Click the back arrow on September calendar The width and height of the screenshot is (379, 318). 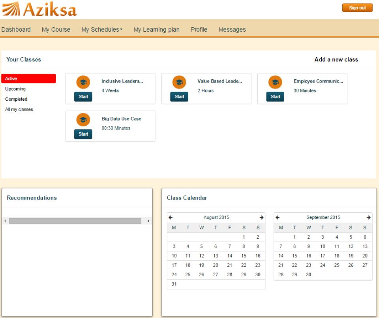tap(277, 217)
